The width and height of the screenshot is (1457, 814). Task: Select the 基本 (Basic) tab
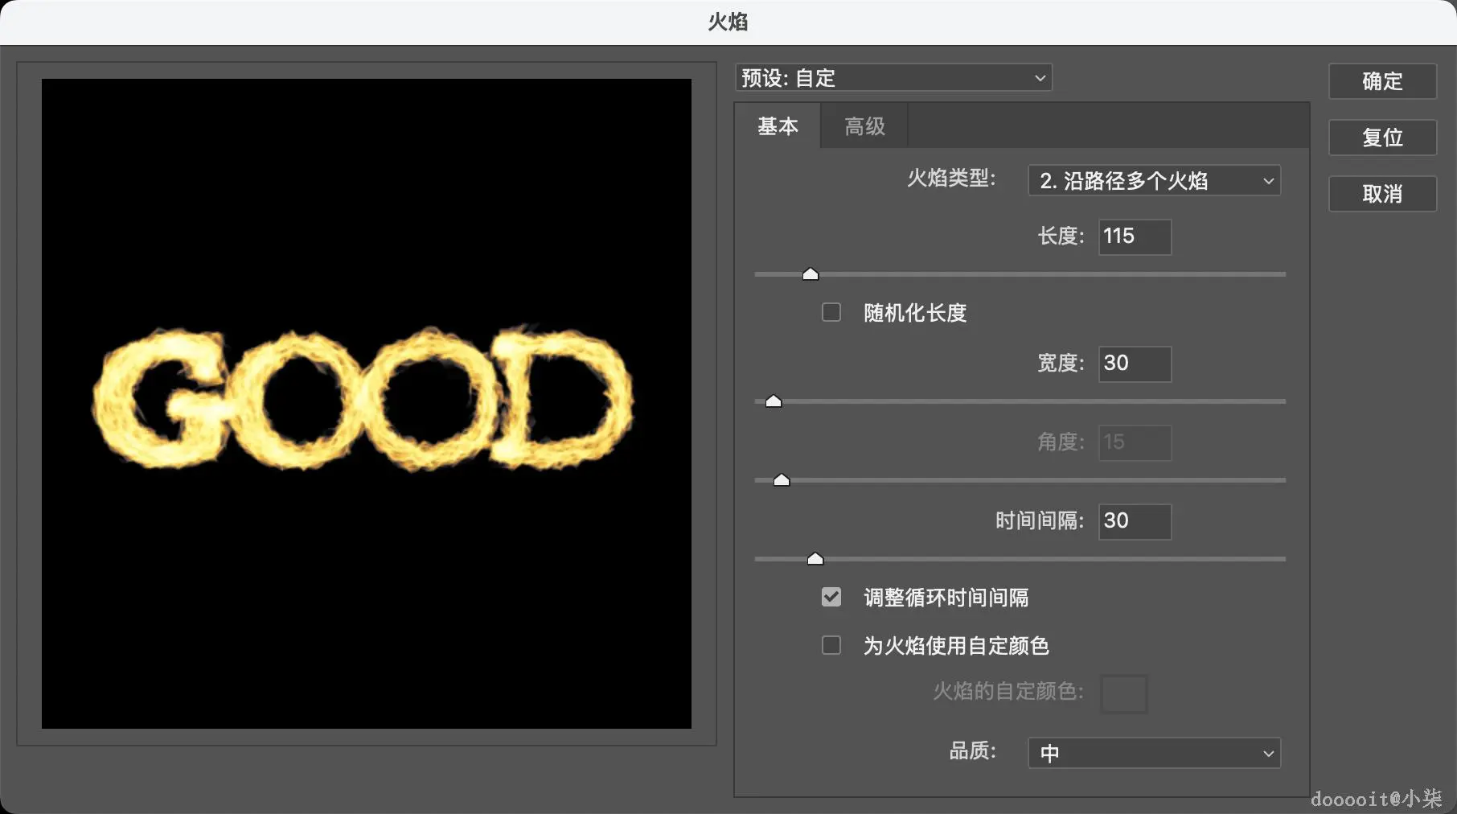pos(777,125)
